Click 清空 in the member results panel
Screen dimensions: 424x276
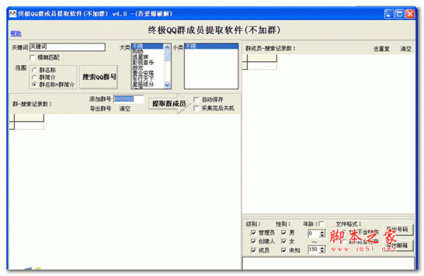point(406,49)
